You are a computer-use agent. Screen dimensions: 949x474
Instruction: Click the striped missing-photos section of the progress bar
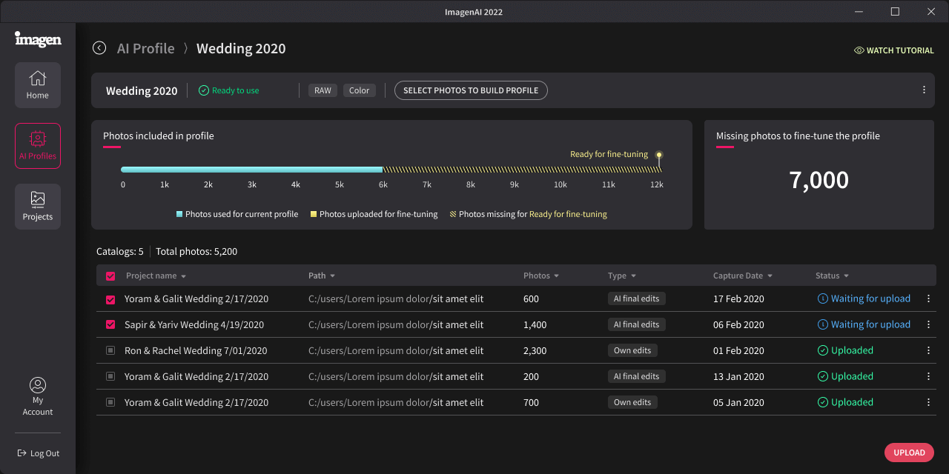point(522,170)
